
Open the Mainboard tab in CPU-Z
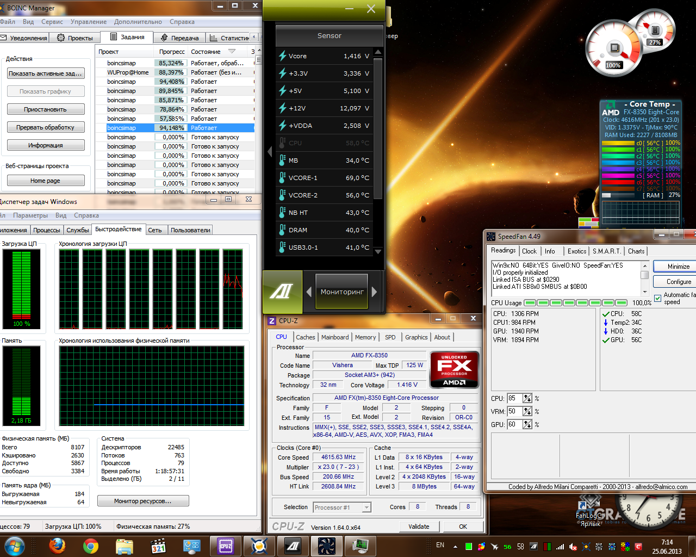point(335,337)
